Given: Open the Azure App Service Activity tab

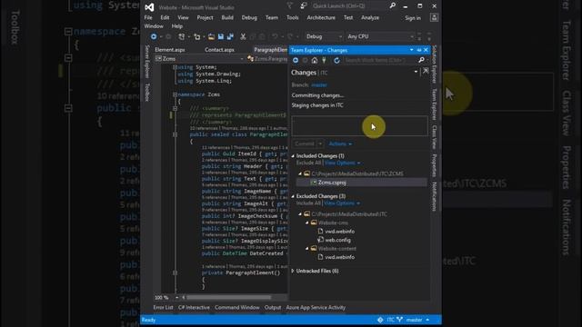Looking at the screenshot, I should coord(316,307).
